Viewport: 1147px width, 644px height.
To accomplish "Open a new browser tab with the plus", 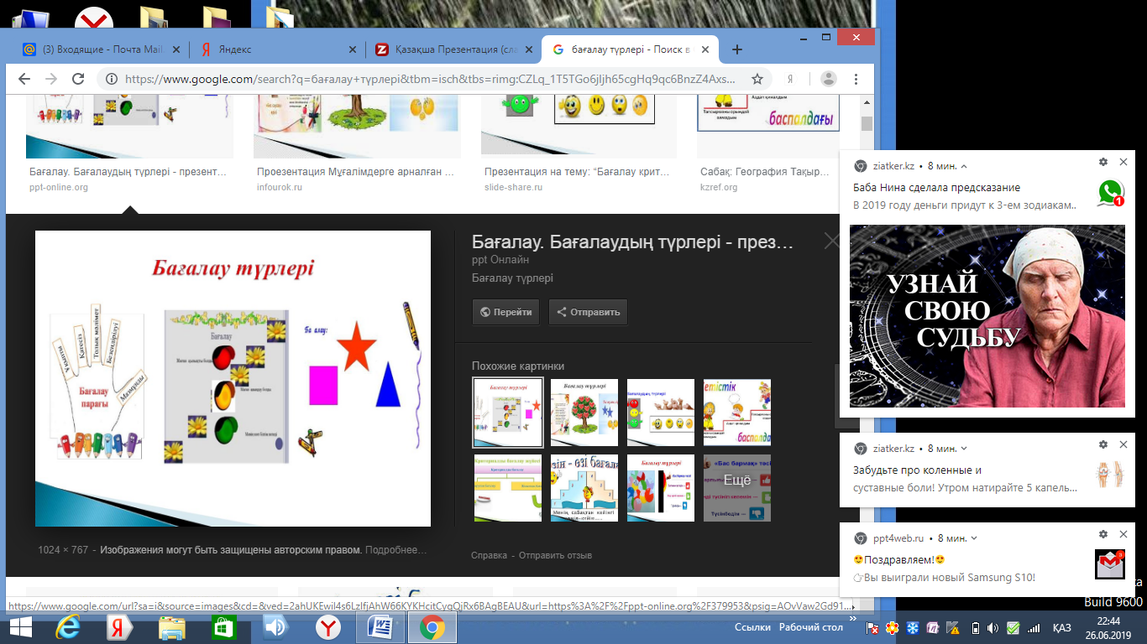I will click(737, 49).
